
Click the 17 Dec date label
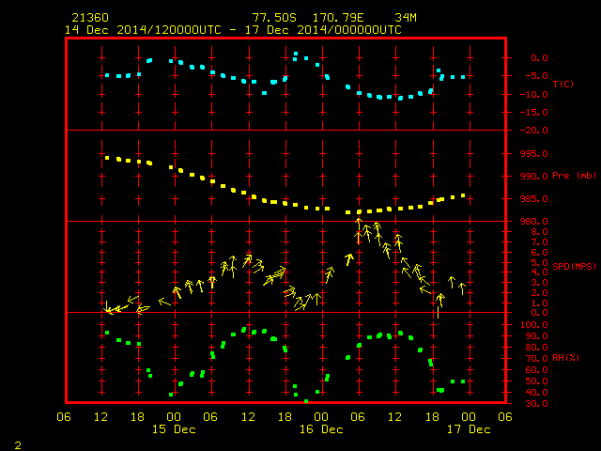coord(469,429)
